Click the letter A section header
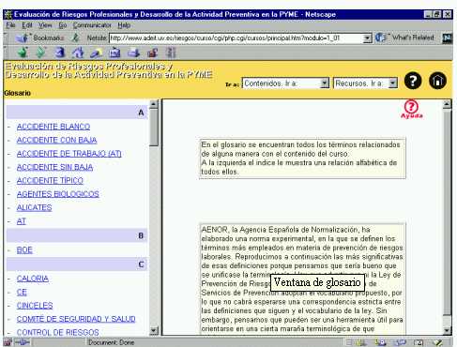 (77, 113)
